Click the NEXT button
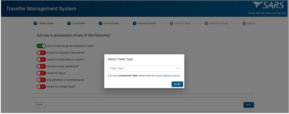 [248, 105]
